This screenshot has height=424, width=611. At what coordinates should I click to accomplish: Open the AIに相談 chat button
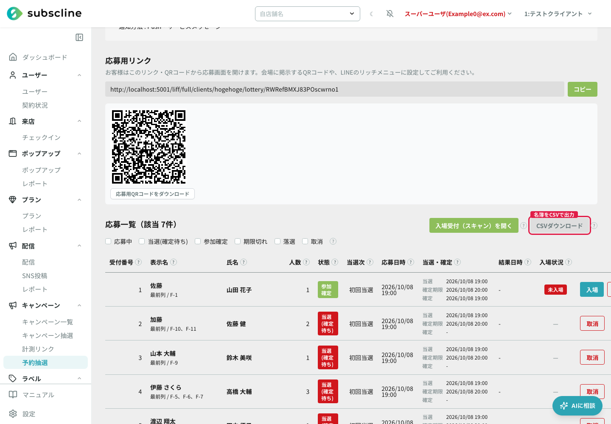[x=577, y=406]
